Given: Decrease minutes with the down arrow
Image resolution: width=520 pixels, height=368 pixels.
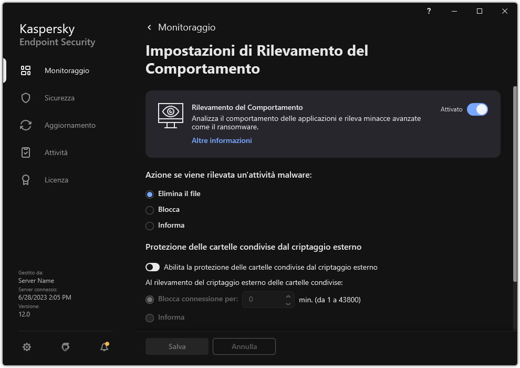Looking at the screenshot, I should (288, 303).
